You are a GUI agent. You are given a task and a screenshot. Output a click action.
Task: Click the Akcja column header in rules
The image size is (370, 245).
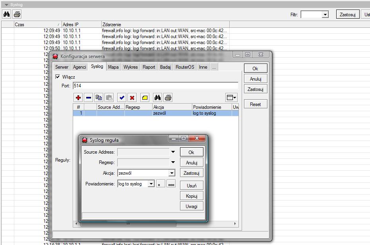pyautogui.click(x=172, y=107)
